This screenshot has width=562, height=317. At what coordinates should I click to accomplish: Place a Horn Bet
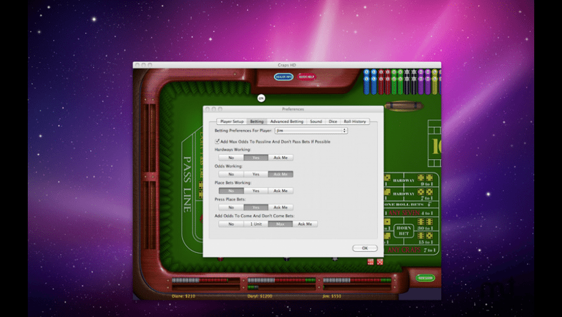coord(404,230)
